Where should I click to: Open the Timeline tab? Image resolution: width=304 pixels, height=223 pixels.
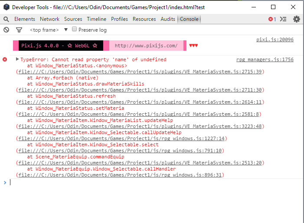pos(97,19)
